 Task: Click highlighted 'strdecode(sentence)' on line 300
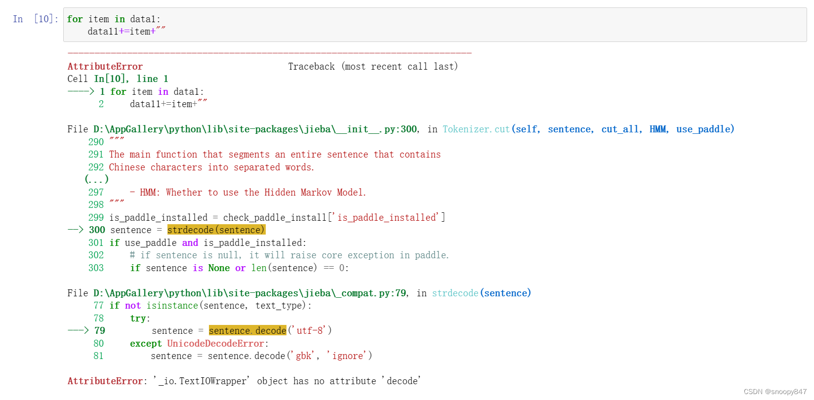click(216, 230)
